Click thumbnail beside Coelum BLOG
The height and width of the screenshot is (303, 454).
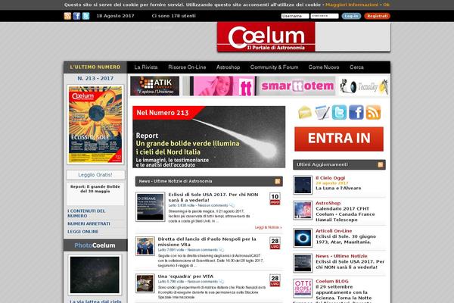(303, 288)
